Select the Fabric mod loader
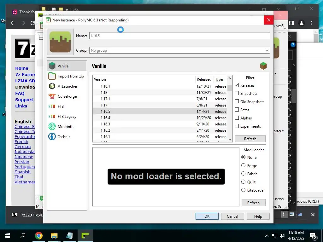This screenshot has width=323, height=242. (244, 174)
